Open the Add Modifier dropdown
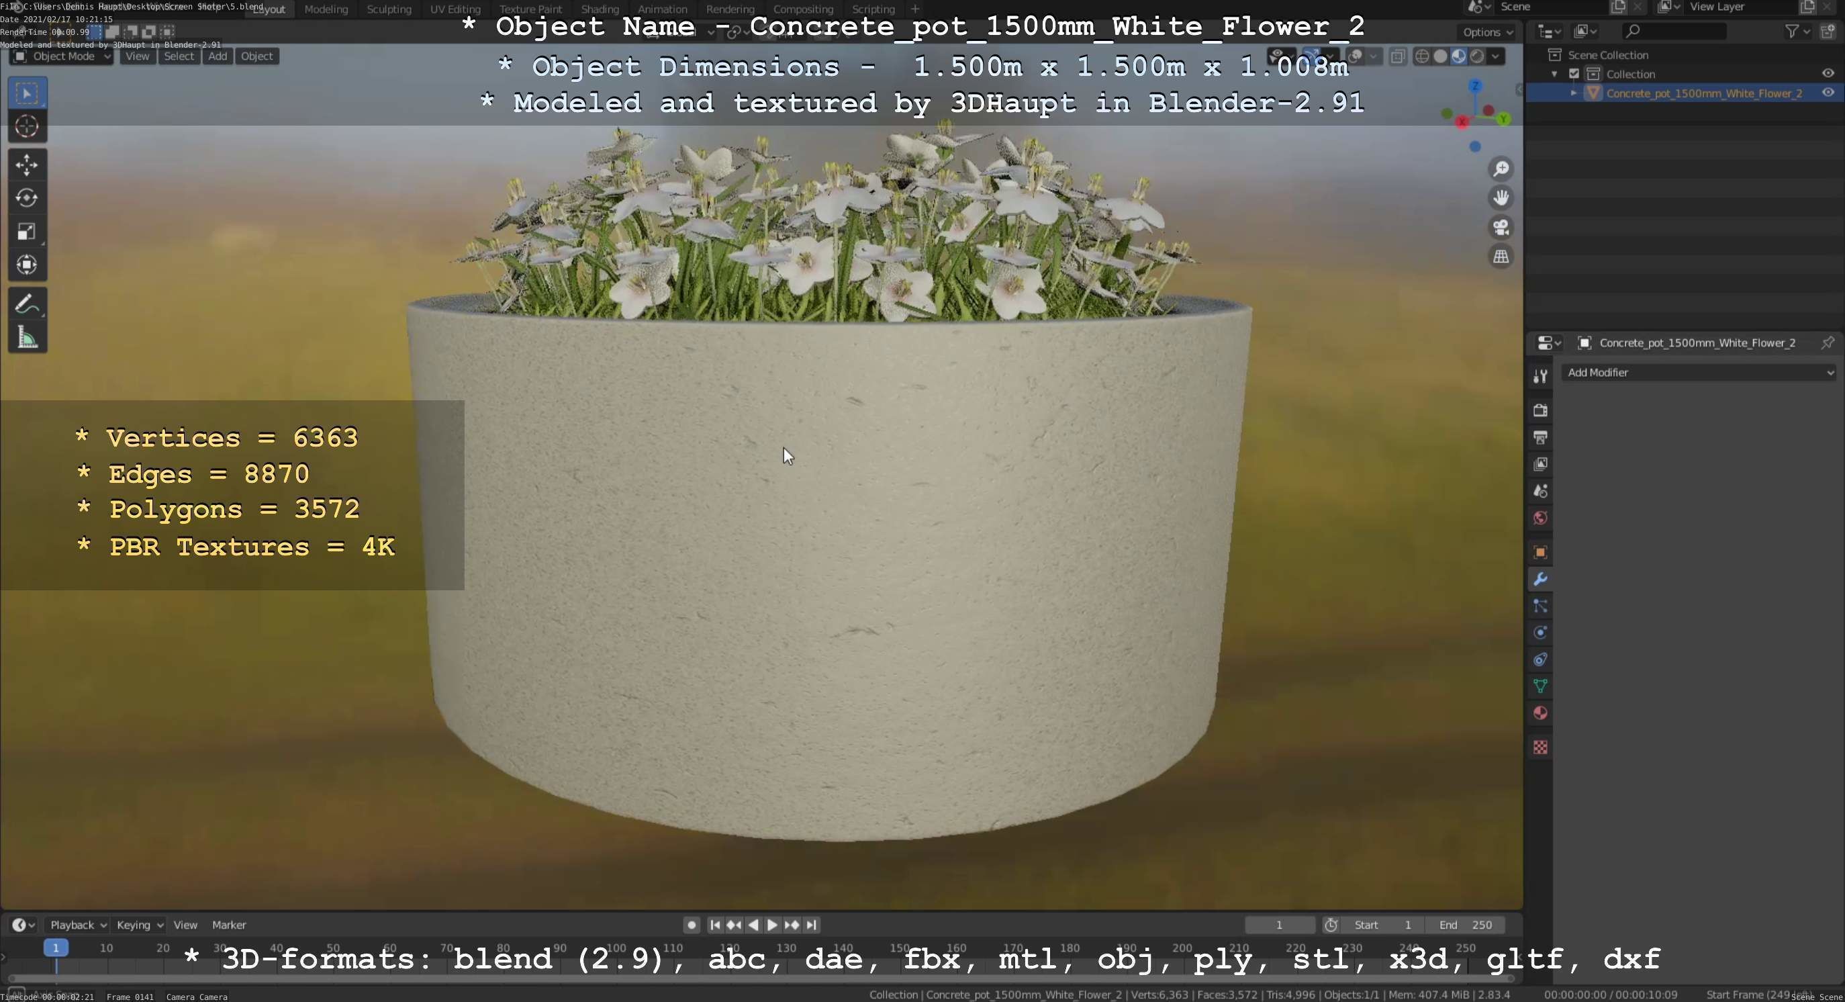 point(1698,373)
